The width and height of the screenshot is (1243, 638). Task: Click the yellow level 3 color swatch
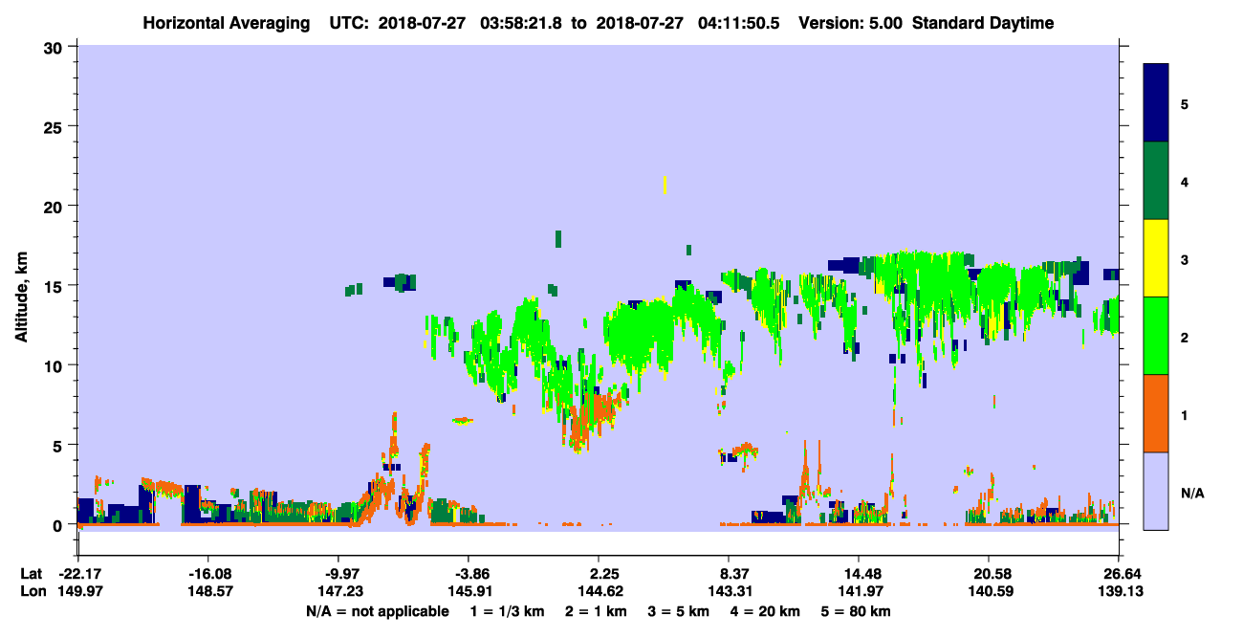click(1156, 258)
